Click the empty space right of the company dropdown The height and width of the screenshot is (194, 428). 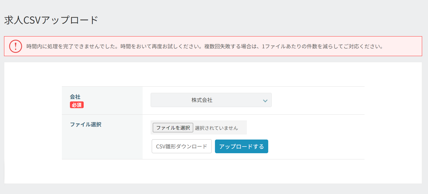click(317, 100)
